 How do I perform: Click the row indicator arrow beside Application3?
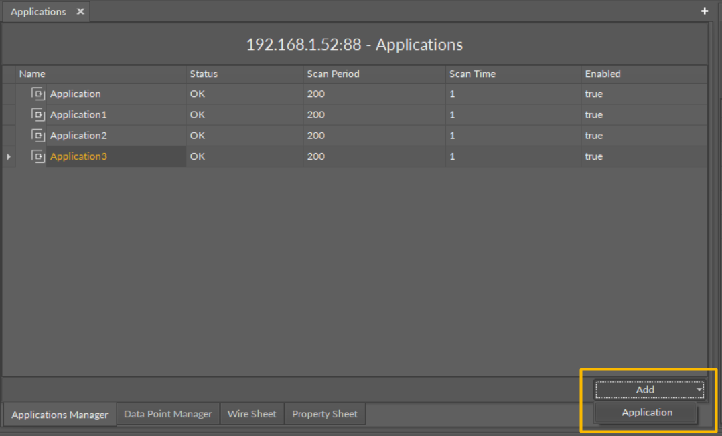(x=9, y=156)
